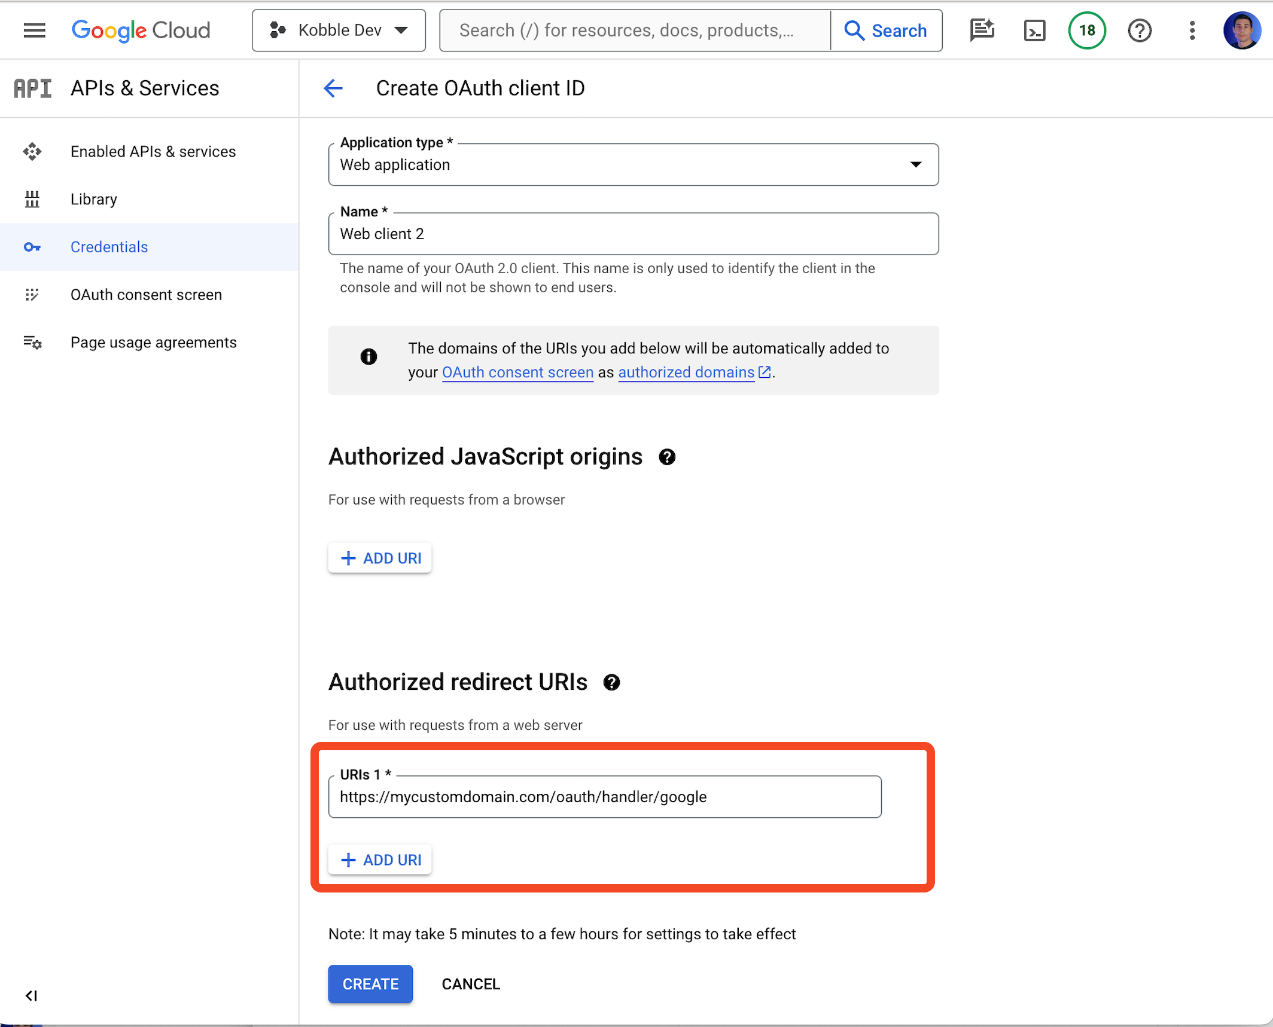Open the OAuth consent screen sidebar item
The height and width of the screenshot is (1027, 1273).
point(146,294)
